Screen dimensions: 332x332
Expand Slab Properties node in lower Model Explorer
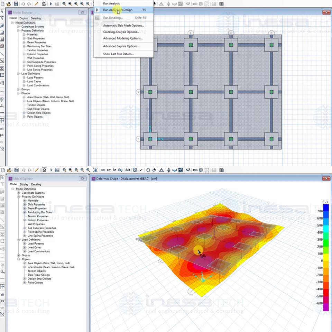(x=25, y=204)
